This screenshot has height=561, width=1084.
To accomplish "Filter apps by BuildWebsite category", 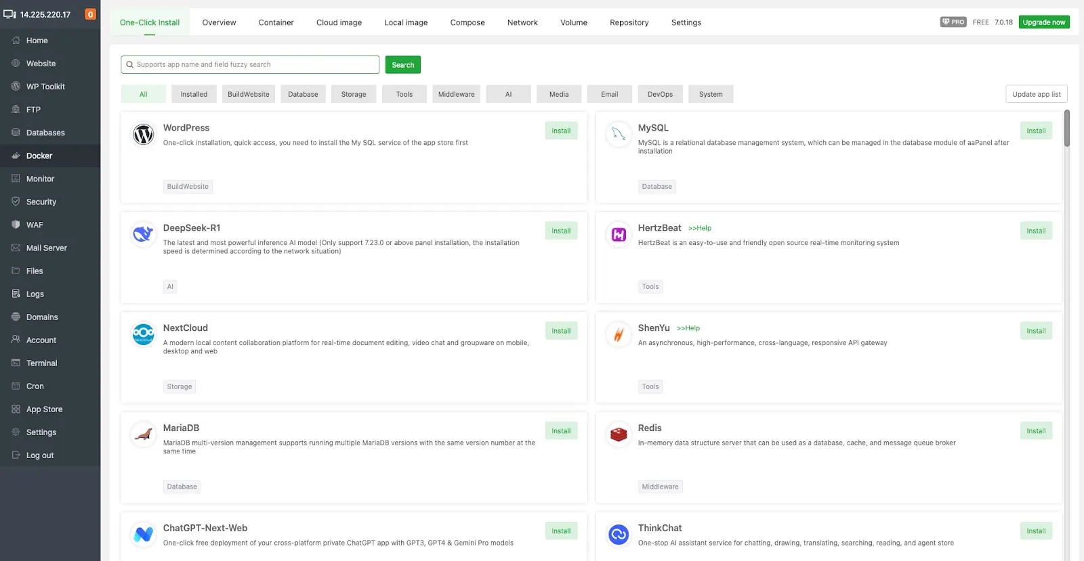I will (249, 94).
